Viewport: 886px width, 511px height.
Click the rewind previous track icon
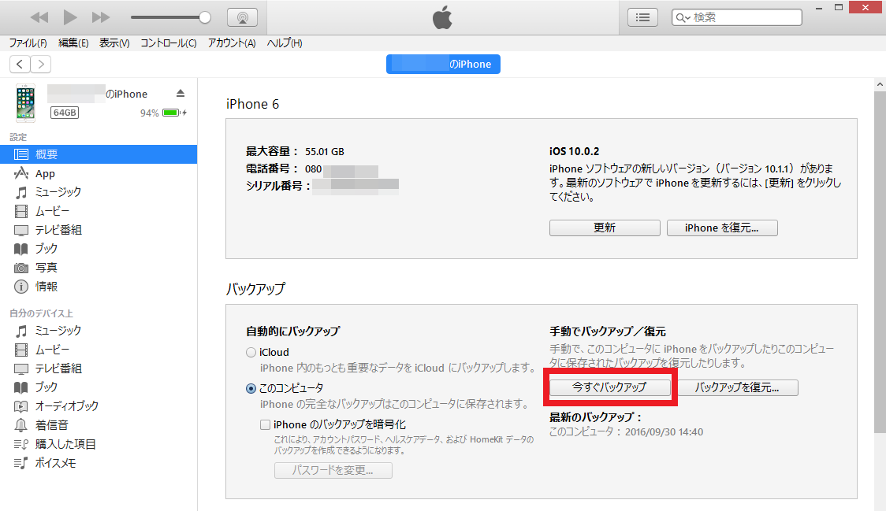click(x=39, y=17)
